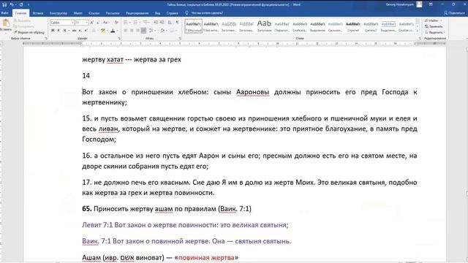Apply text effects to selection
Viewport: 468px width, 263px height.
94,31
